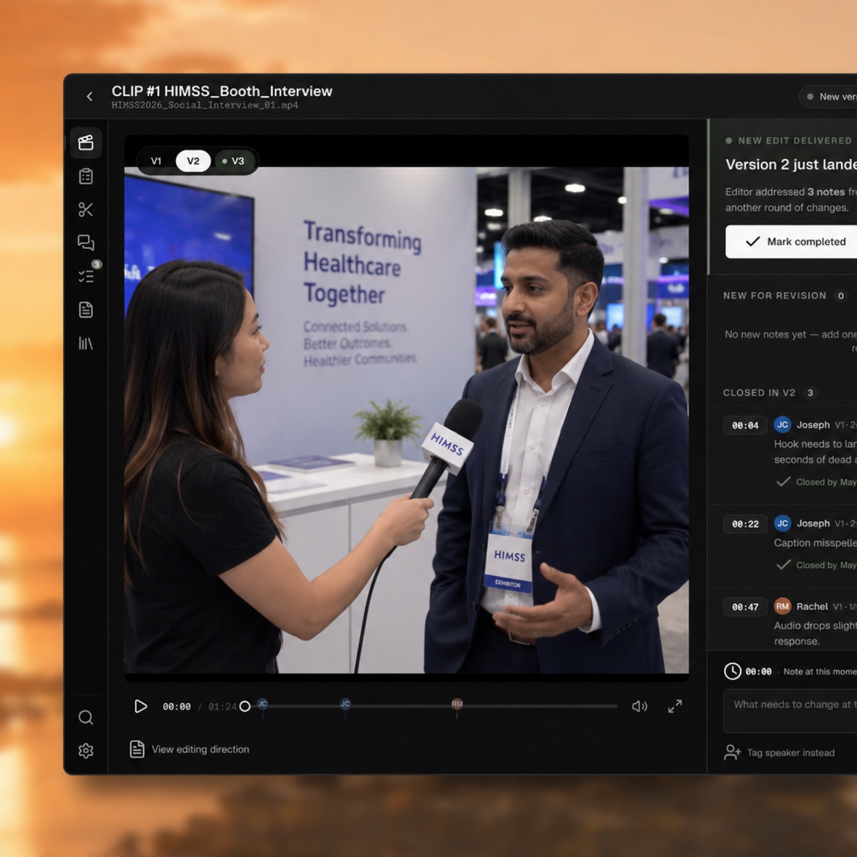857x857 pixels.
Task: Jump to the 00:47 note timestamp chip
Action: [745, 607]
